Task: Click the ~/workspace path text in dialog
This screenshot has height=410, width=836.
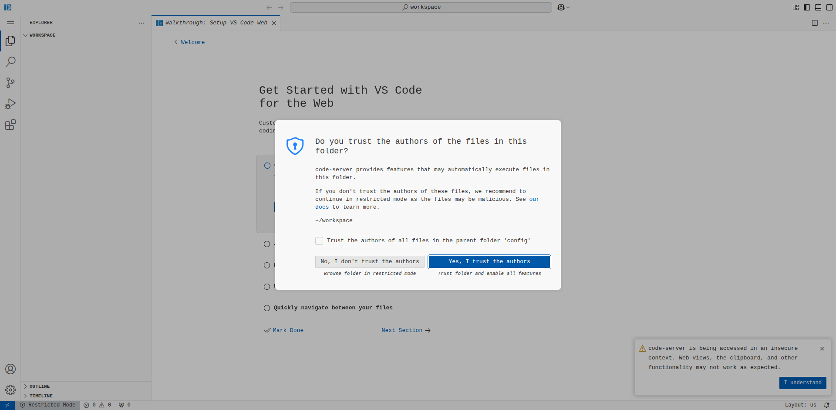Action: coord(334,221)
